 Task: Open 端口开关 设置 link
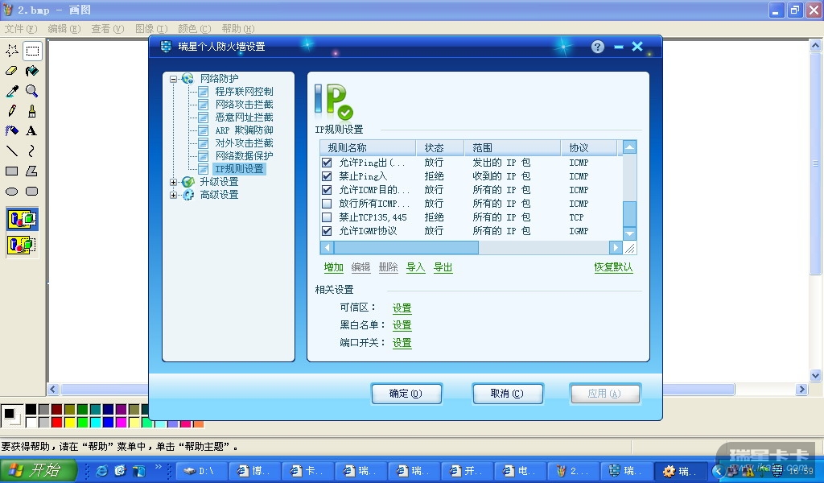click(x=402, y=343)
